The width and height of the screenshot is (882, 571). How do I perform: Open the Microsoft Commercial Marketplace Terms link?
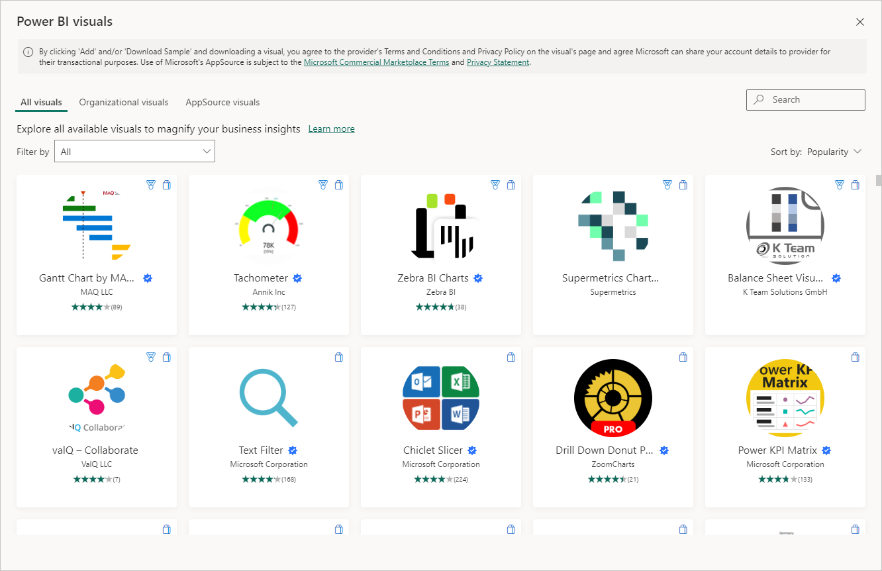376,62
